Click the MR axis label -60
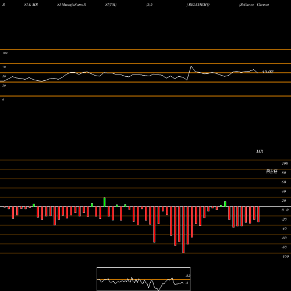This screenshot has width=291, height=291. coord(284,238)
